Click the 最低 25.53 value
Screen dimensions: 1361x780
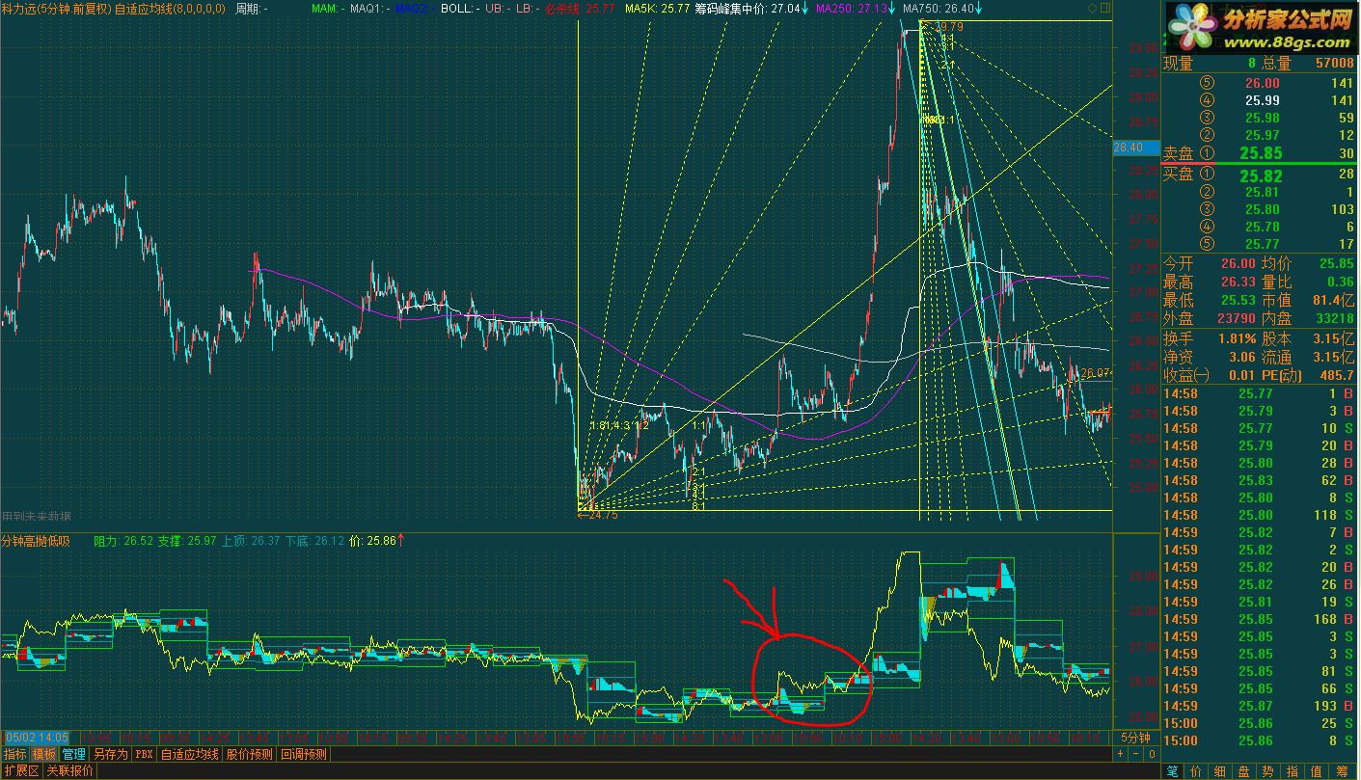coord(1238,300)
